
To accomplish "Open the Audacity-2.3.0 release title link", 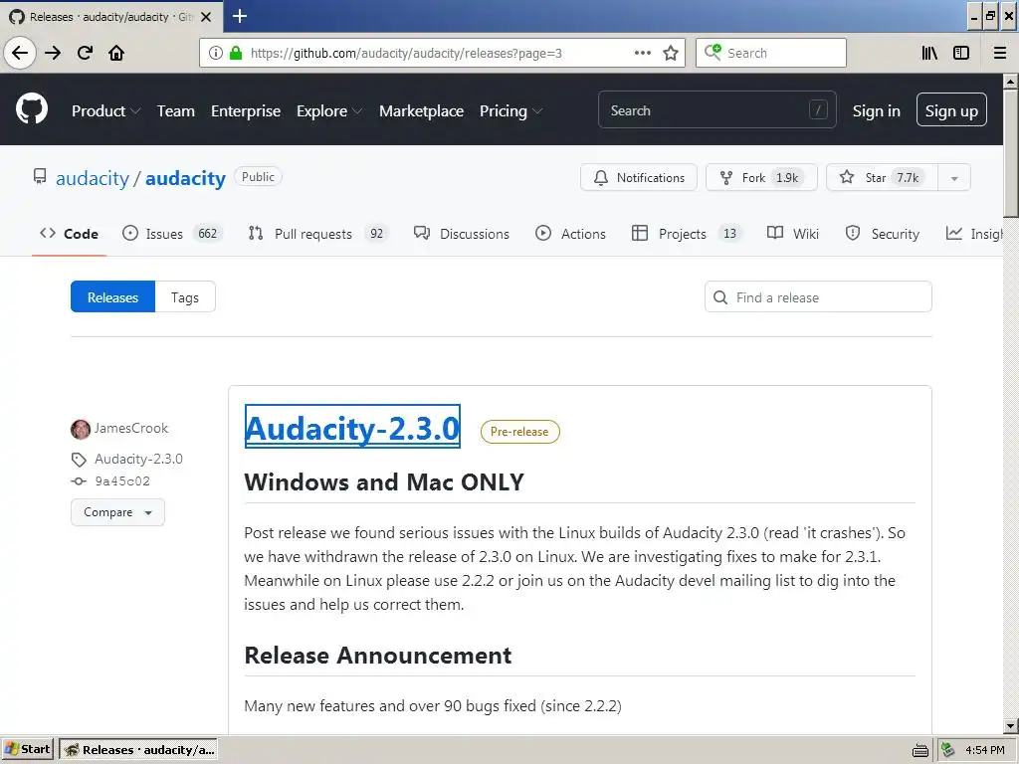I will point(352,428).
